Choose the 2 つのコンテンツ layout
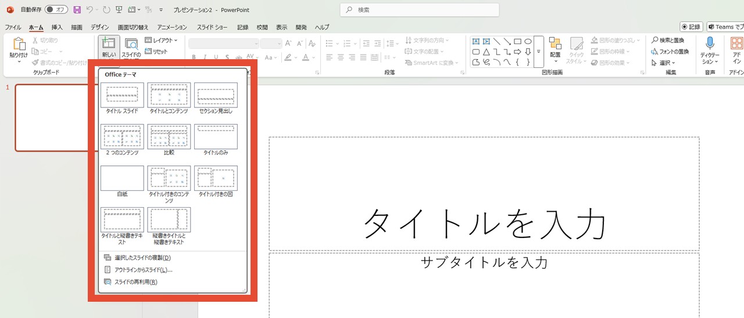The image size is (744, 318). tap(122, 140)
